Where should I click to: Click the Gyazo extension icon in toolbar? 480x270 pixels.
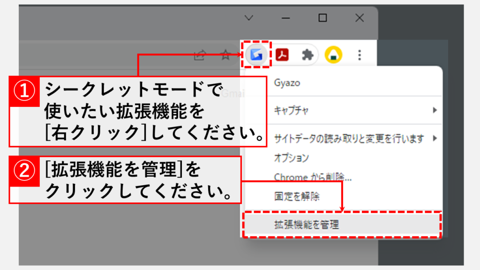[256, 54]
